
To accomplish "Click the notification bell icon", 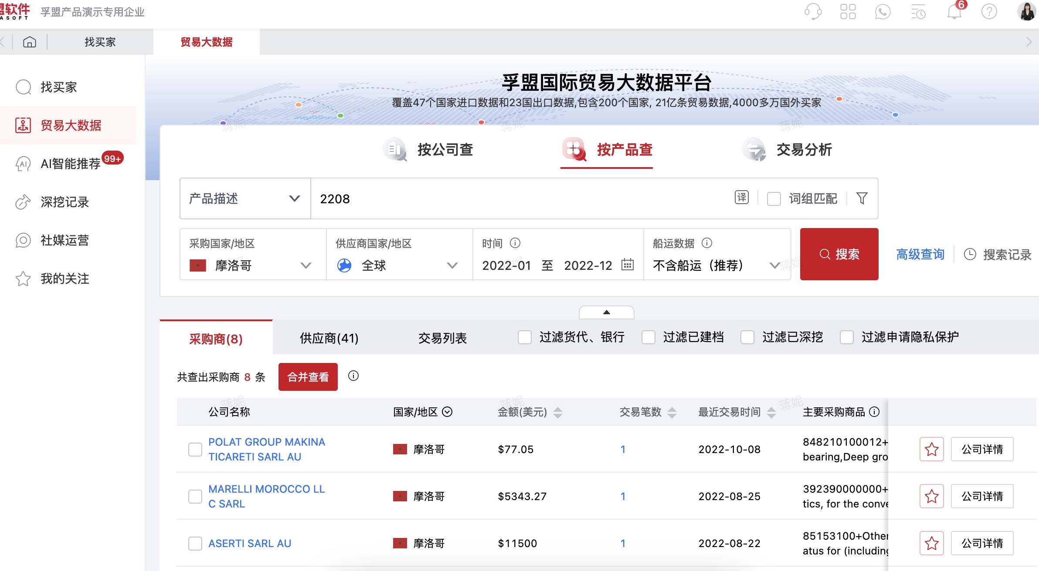I will [x=954, y=12].
